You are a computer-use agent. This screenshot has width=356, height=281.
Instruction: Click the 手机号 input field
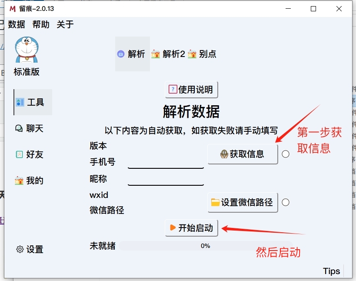(x=166, y=162)
